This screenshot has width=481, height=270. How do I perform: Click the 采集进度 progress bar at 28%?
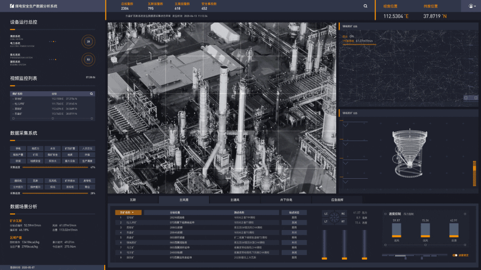coord(55,193)
